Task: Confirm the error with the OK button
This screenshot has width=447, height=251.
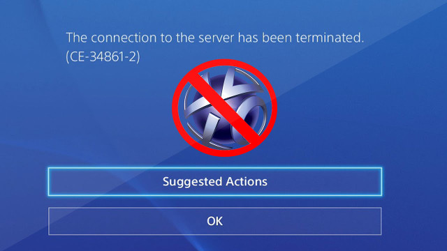Action: click(215, 221)
